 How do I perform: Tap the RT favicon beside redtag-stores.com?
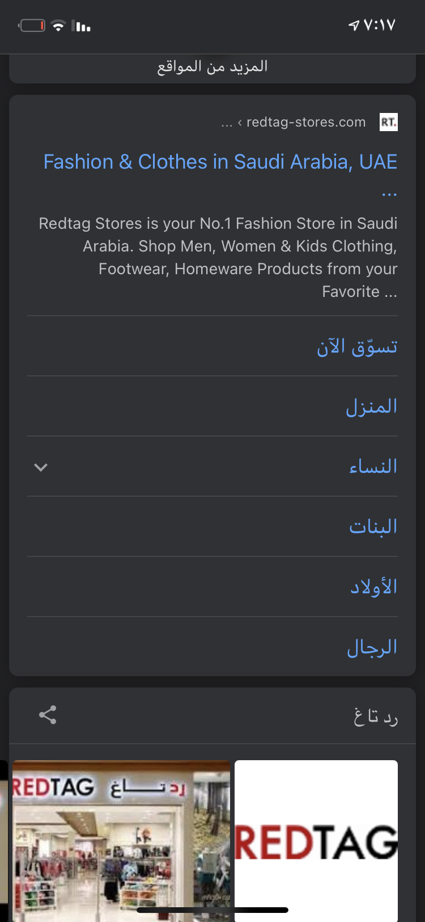[x=389, y=122]
